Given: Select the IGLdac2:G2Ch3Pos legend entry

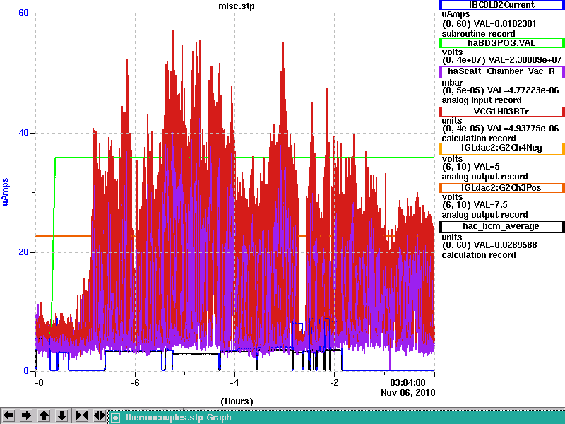Looking at the screenshot, I should click(x=501, y=187).
